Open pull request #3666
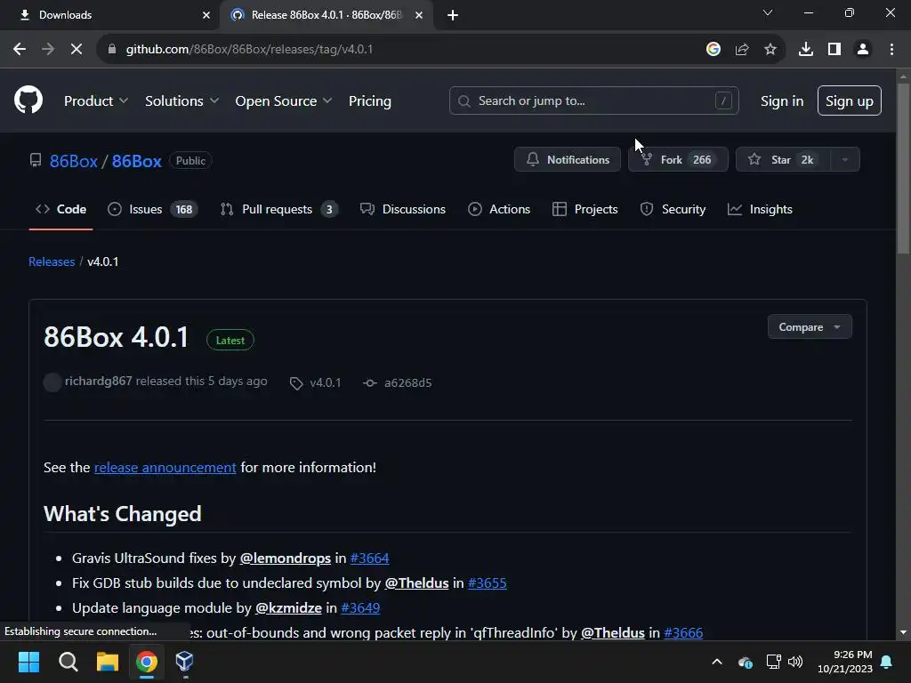 coord(683,633)
